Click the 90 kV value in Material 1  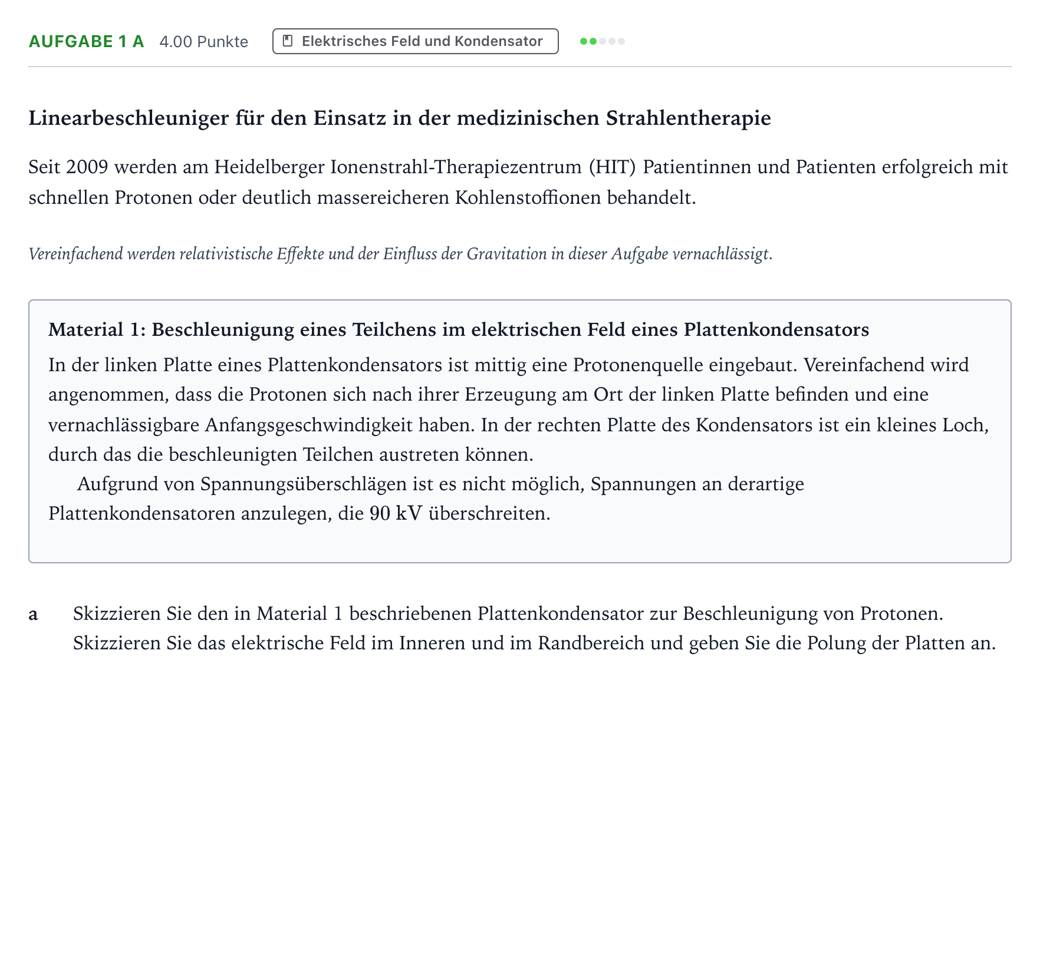tap(396, 514)
